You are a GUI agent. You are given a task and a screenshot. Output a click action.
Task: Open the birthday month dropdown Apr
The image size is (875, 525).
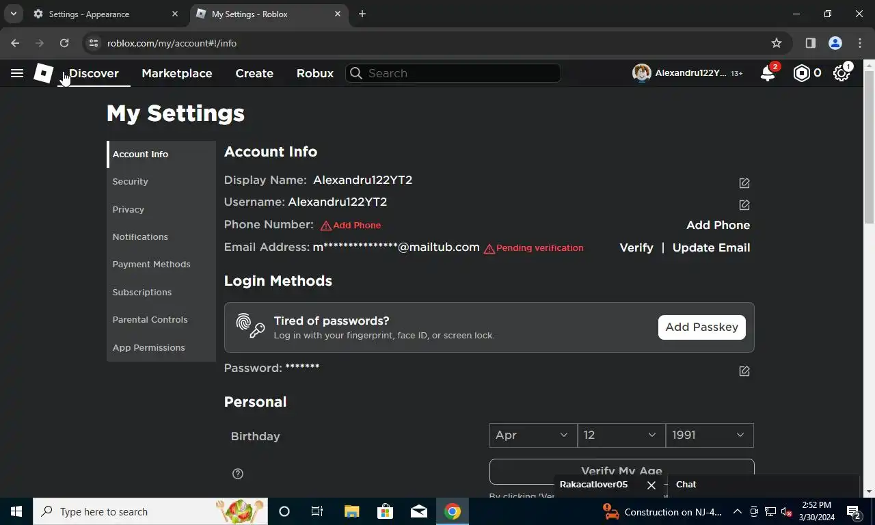point(533,435)
